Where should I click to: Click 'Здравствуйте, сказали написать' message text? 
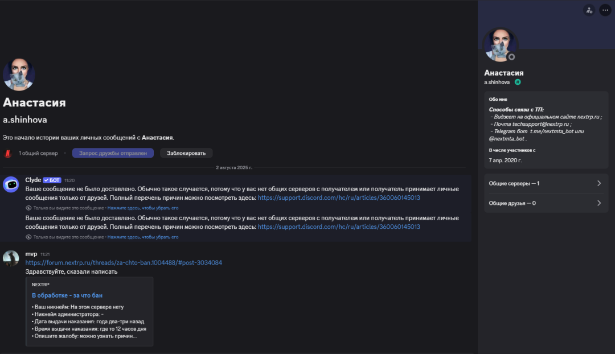click(71, 271)
